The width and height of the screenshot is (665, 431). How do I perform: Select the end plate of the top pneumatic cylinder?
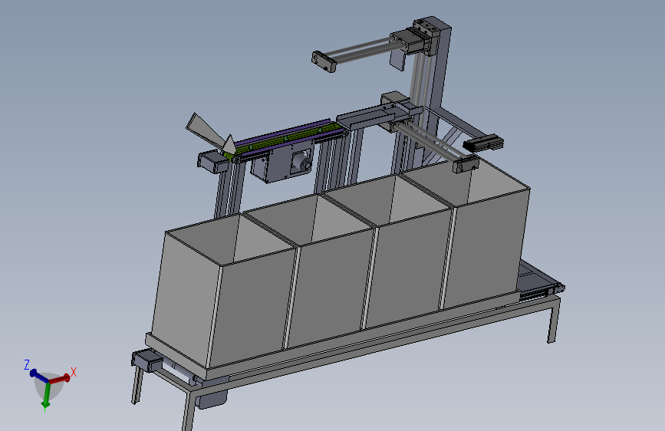(x=324, y=62)
